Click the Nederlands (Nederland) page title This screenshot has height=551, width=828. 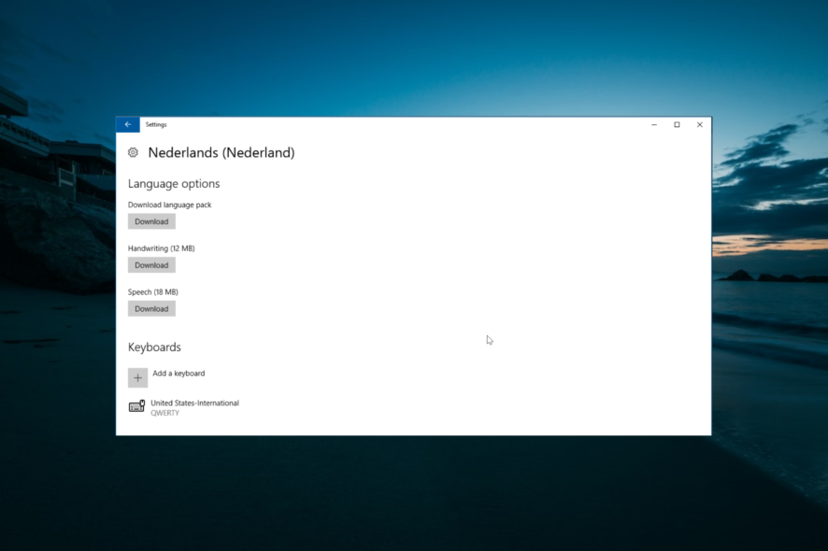coord(221,152)
